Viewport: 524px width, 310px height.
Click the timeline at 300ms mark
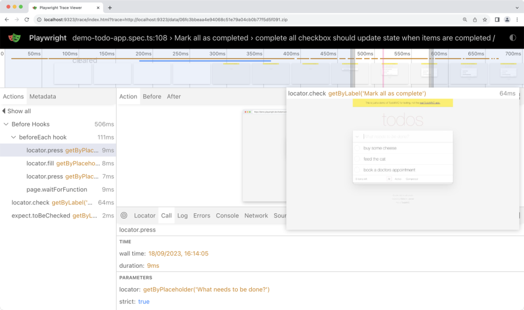217,54
